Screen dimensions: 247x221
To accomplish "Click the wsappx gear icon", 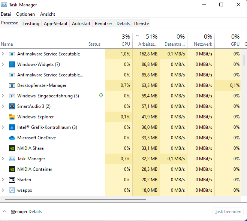I will [12, 190].
